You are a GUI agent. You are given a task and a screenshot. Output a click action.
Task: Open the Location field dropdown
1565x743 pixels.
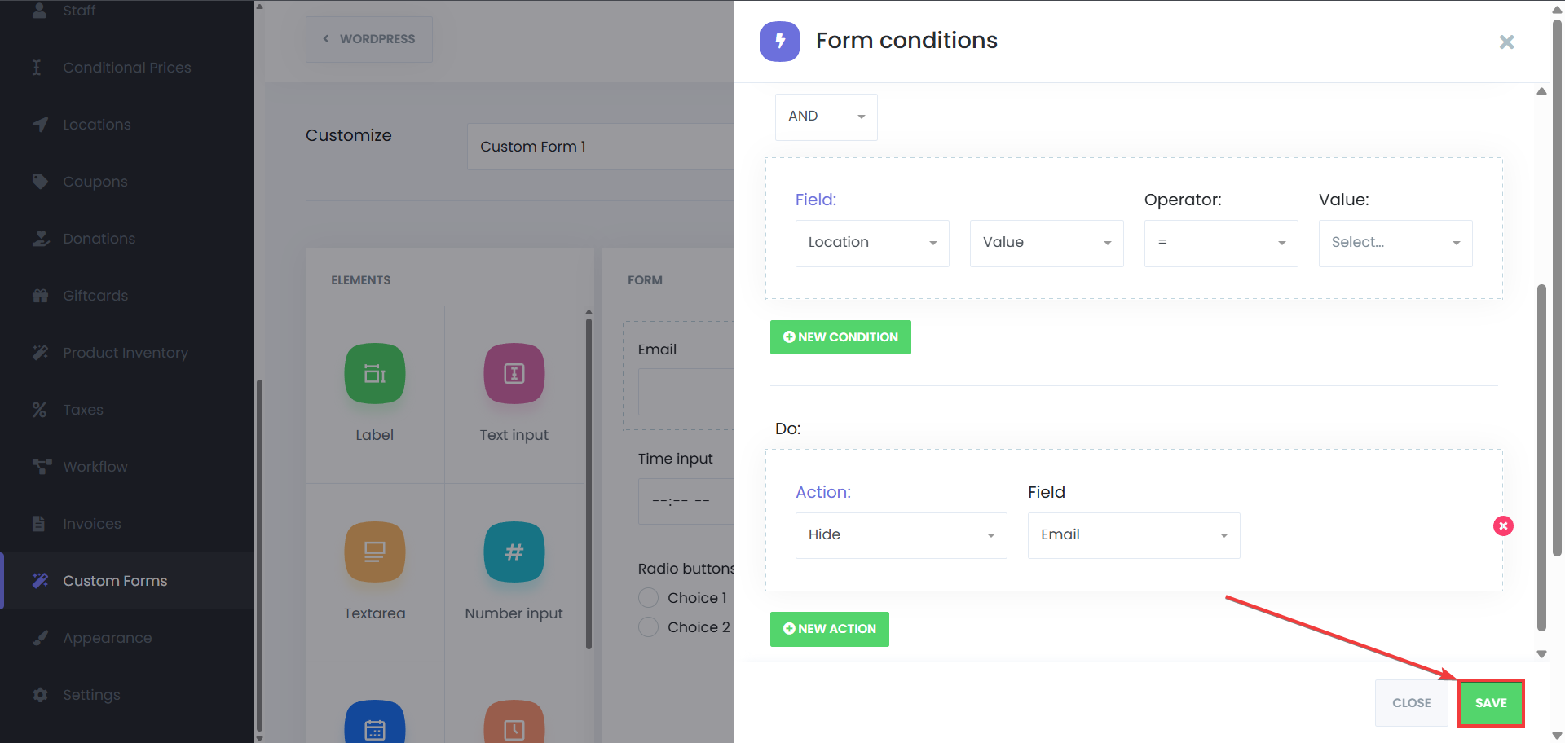(x=871, y=243)
